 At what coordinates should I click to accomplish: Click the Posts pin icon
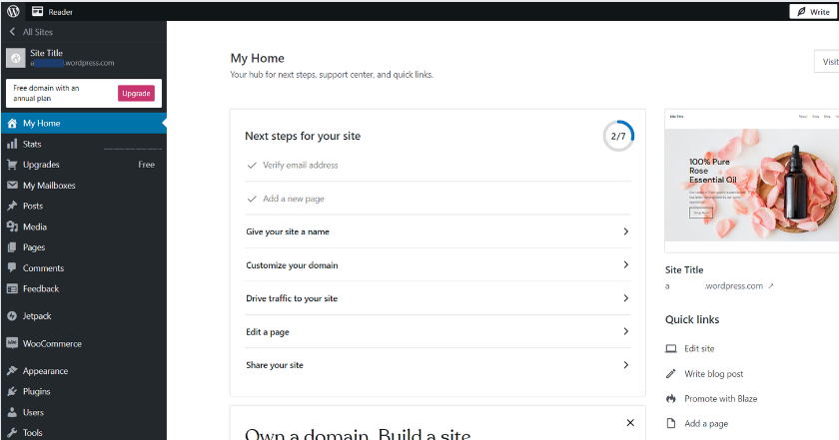(12, 206)
